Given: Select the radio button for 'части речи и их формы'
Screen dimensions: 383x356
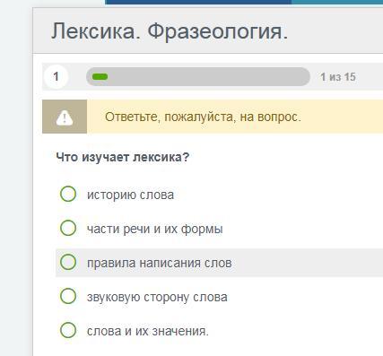Looking at the screenshot, I should point(68,228).
